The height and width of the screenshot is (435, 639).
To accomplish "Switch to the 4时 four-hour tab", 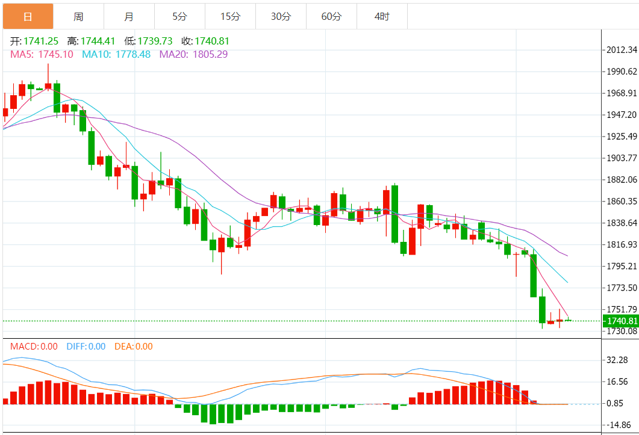I will pos(382,16).
